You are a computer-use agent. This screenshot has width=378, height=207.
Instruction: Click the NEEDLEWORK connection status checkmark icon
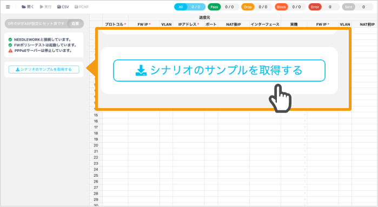pos(10,39)
